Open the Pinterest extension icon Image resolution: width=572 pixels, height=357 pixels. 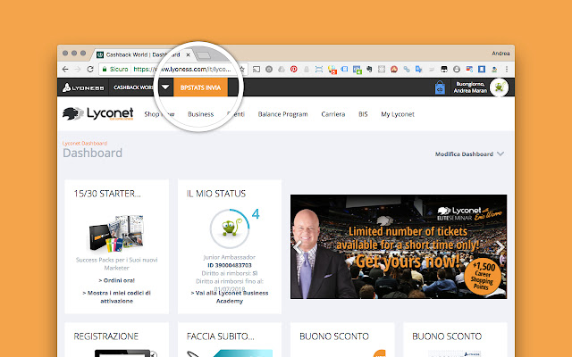coord(294,69)
